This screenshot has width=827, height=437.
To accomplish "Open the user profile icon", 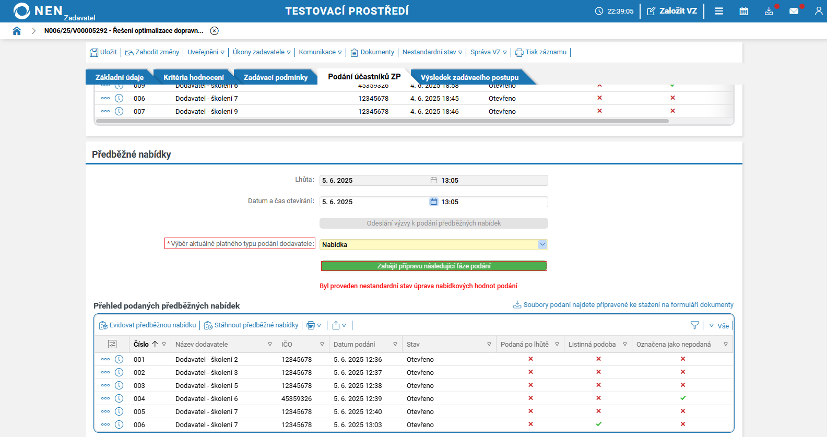I will (x=819, y=11).
